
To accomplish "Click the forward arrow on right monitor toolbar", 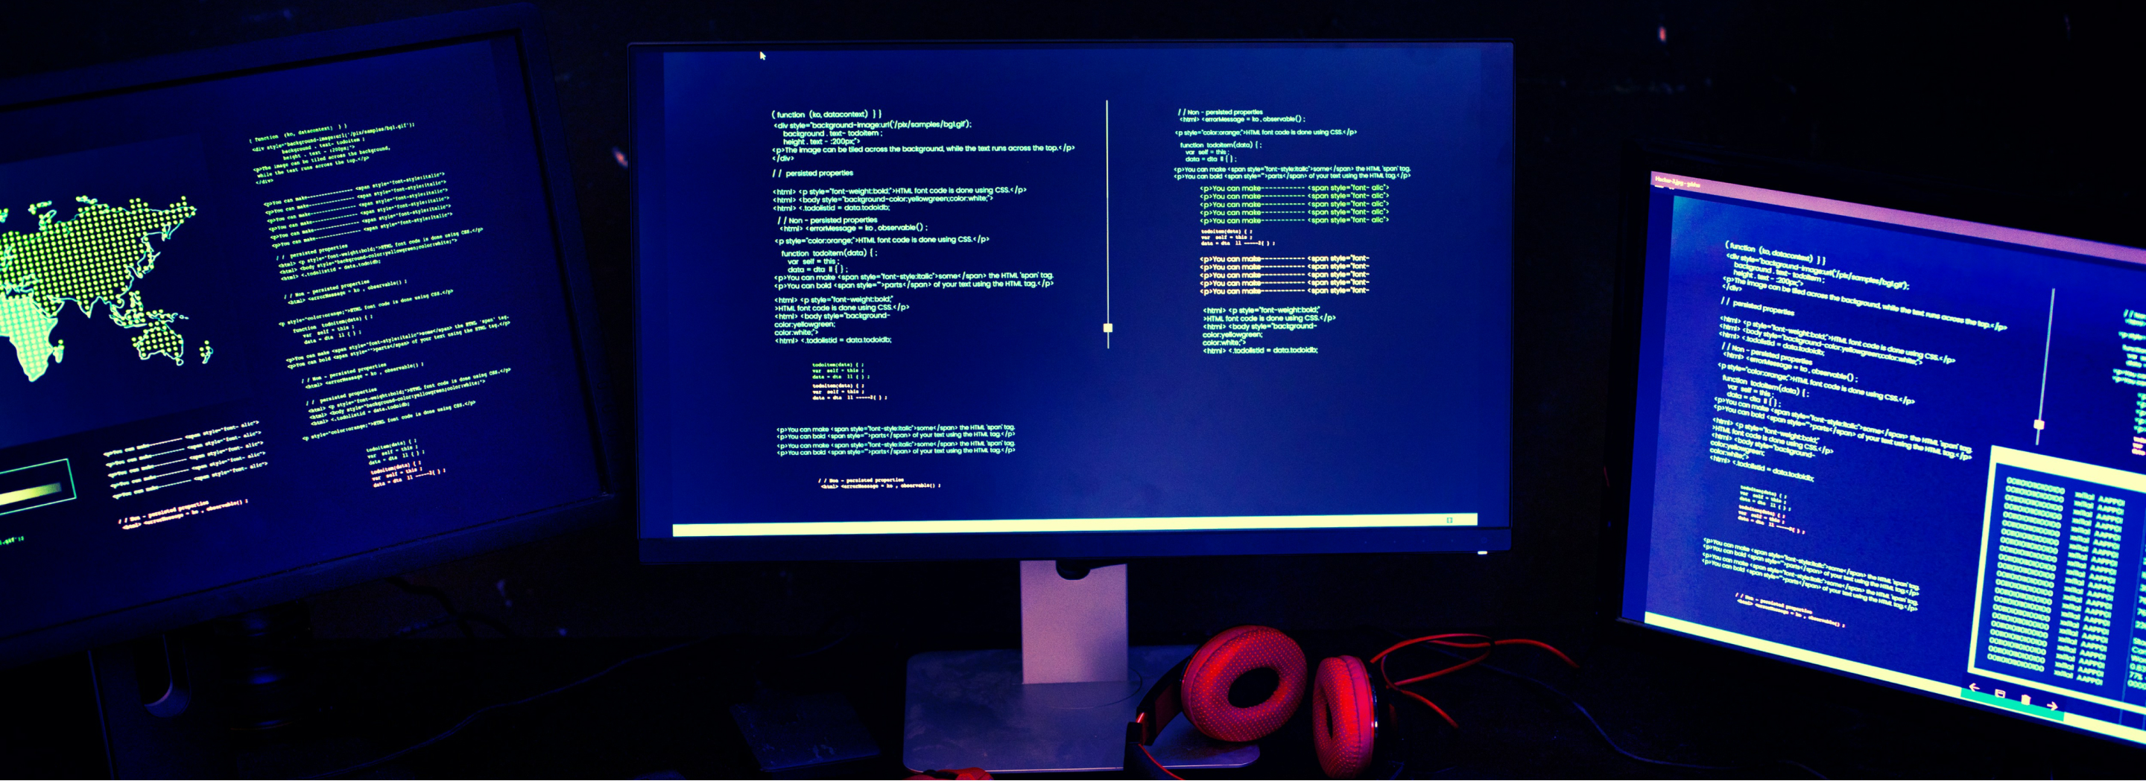I will point(2052,706).
